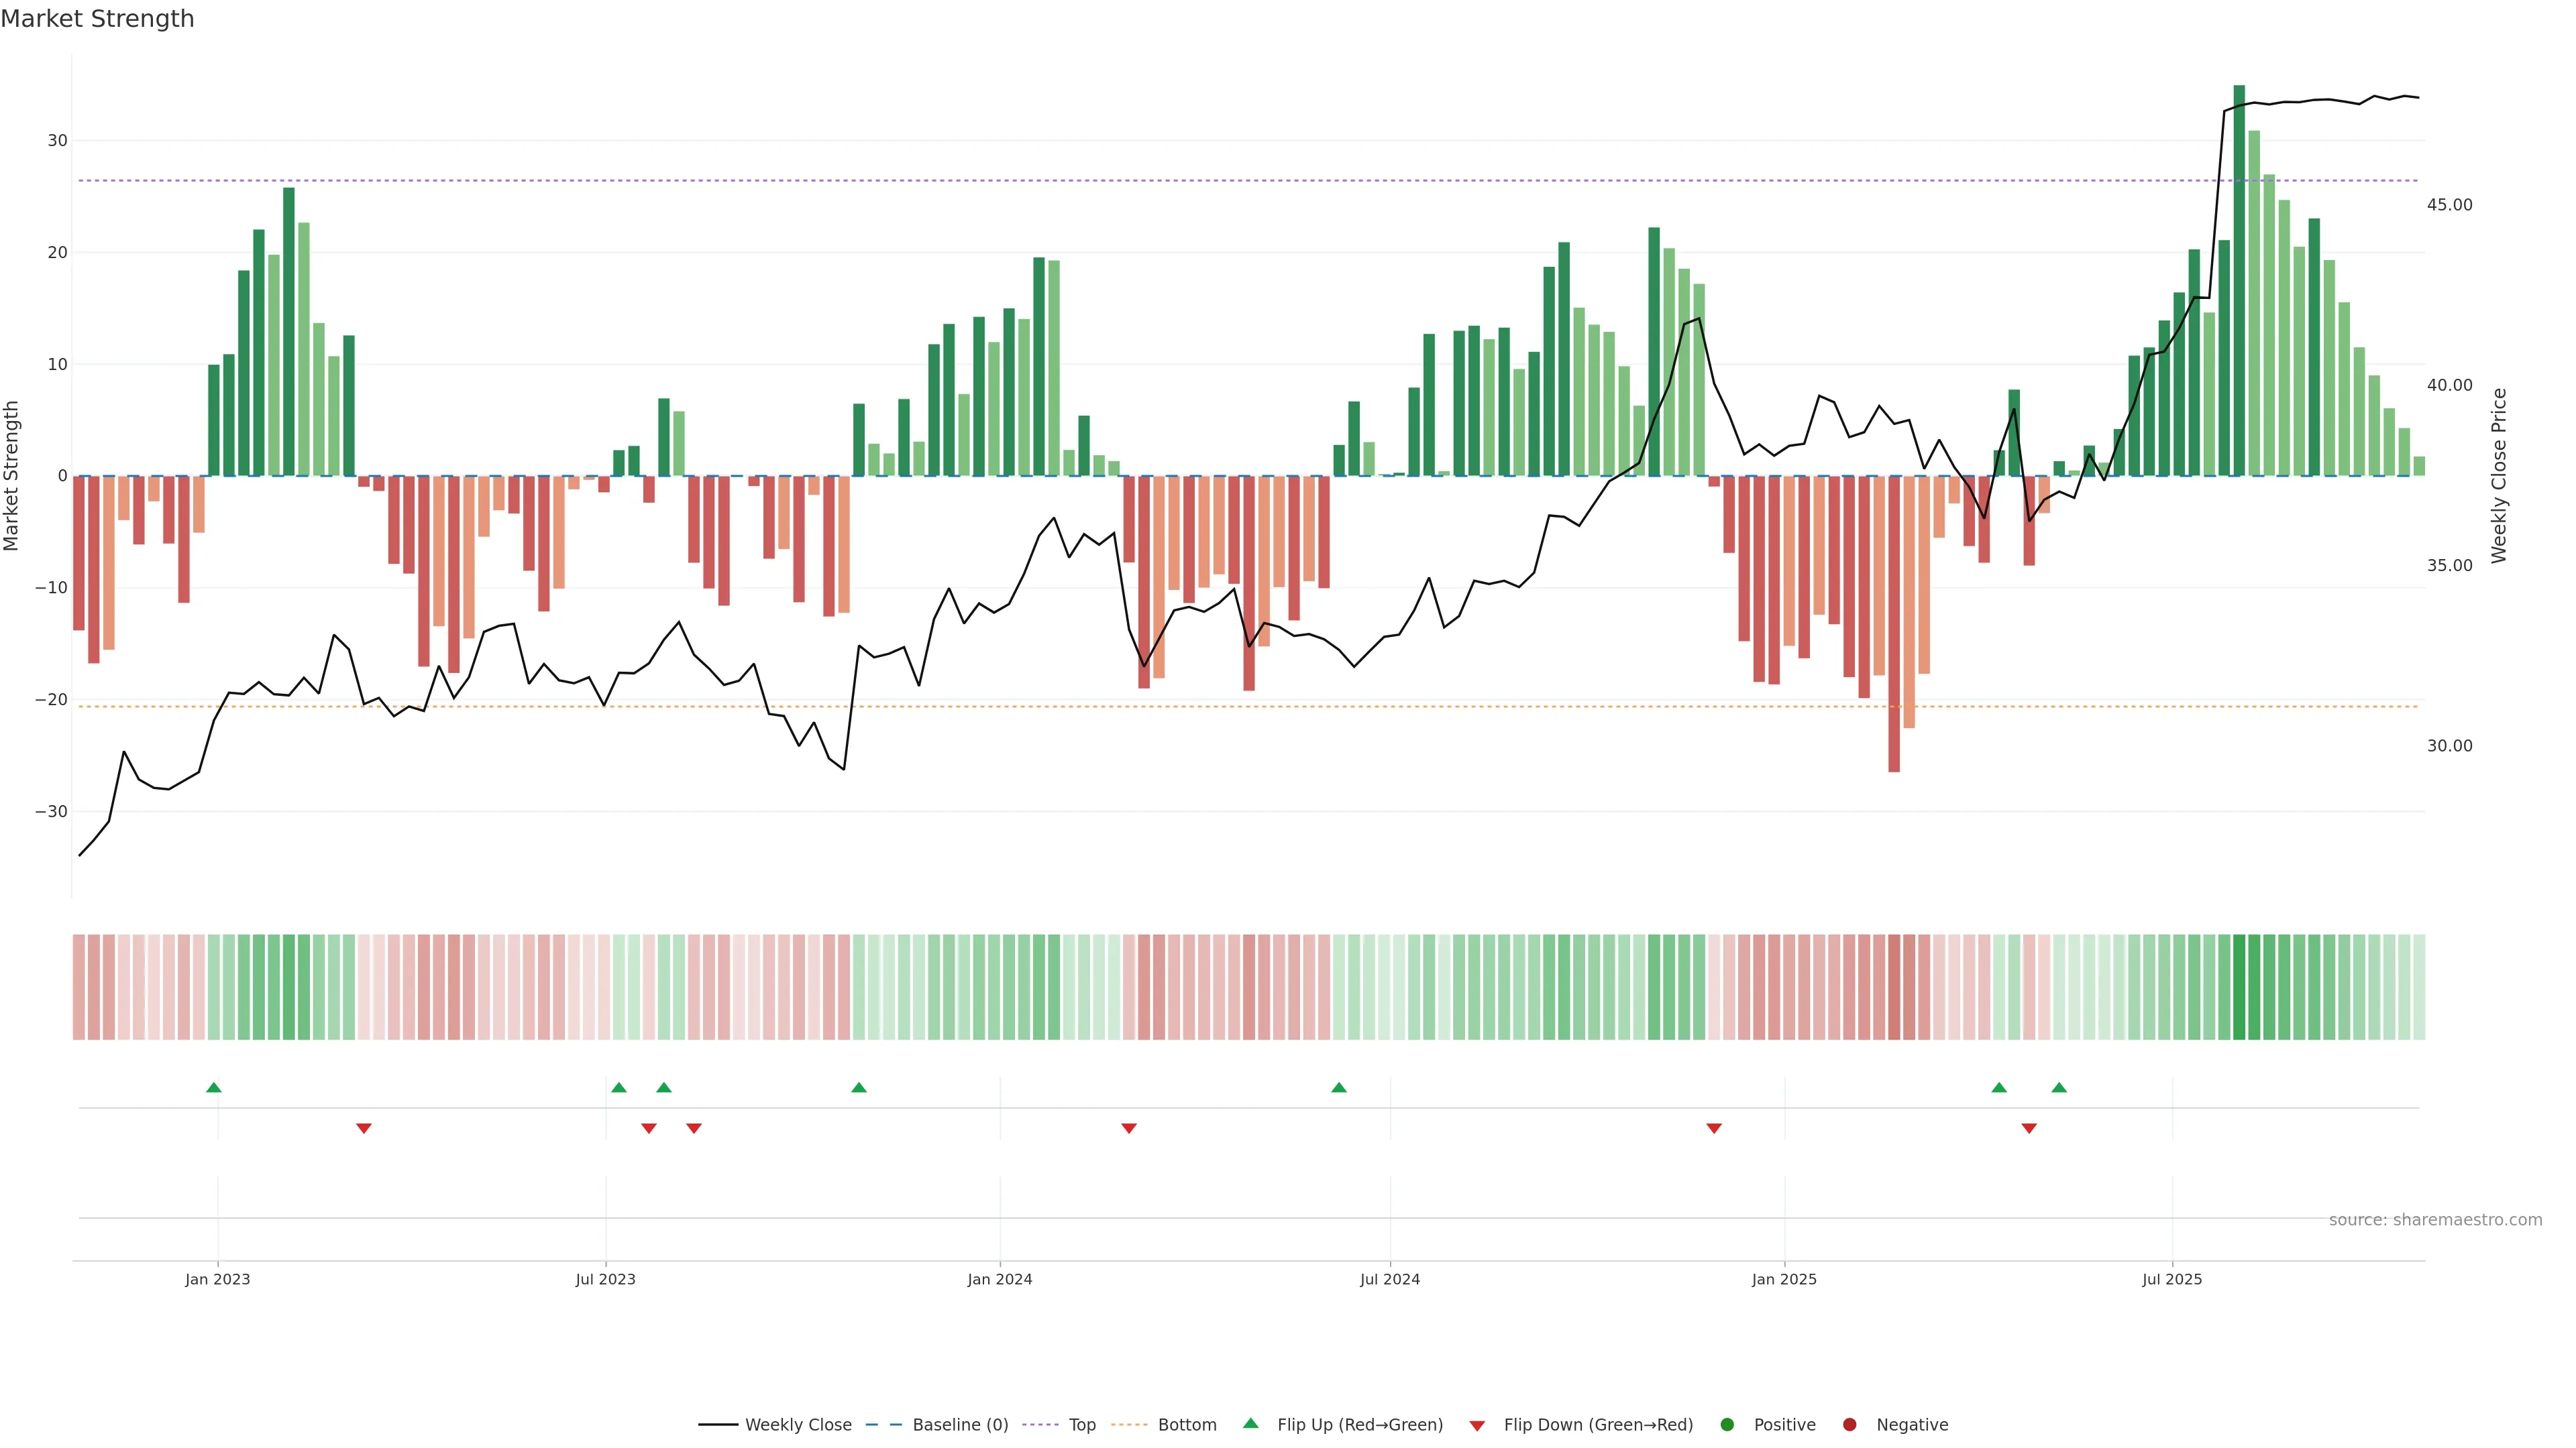Click the final red flip-down triangle in 2025

tap(2029, 1128)
